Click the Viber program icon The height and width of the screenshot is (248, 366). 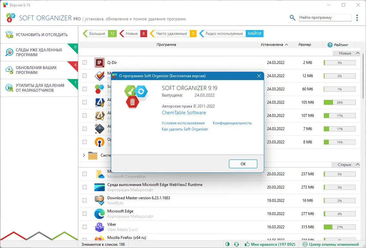(x=100, y=227)
